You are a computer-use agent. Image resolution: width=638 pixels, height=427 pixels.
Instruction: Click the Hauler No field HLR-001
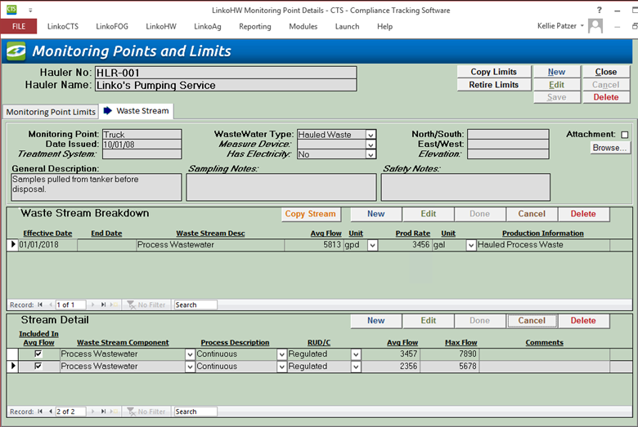[x=226, y=73]
